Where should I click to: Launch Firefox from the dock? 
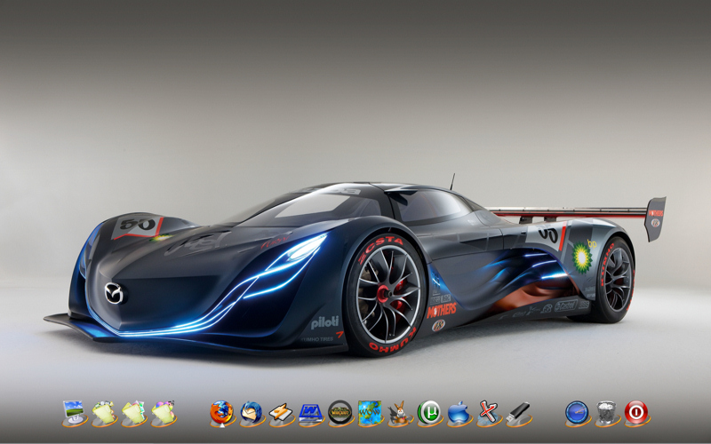click(221, 412)
